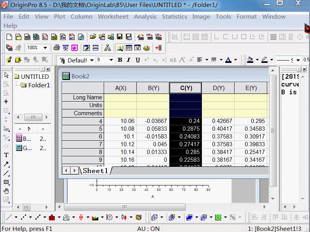Open a project with the Open folder icon
The height and width of the screenshot is (232, 310).
[93, 37]
